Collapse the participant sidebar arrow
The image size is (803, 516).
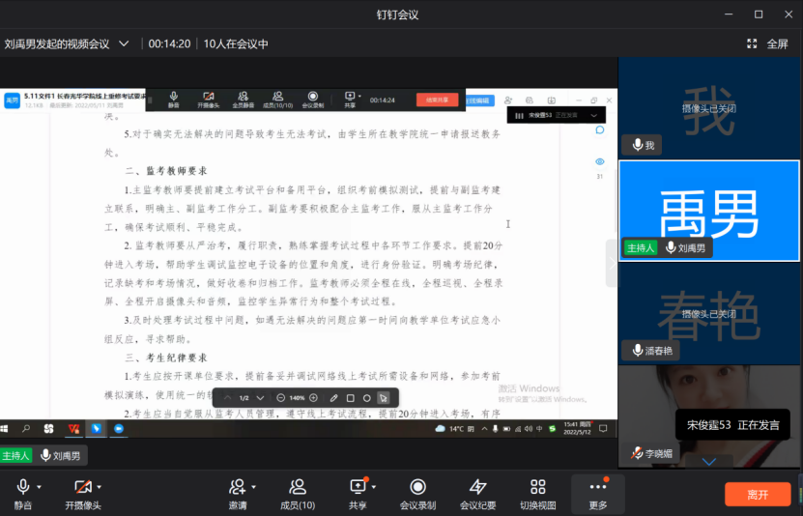click(612, 263)
